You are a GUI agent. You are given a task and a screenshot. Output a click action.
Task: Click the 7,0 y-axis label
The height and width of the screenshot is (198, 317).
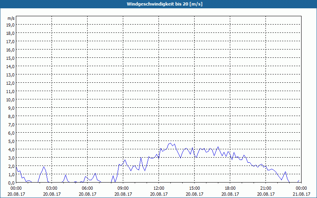[x=12, y=125]
